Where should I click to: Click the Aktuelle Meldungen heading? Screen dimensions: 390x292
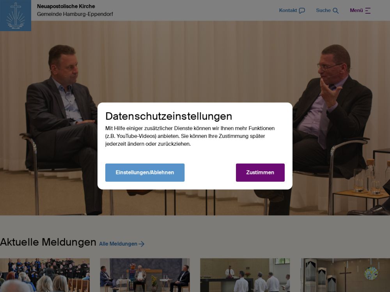[x=48, y=242]
